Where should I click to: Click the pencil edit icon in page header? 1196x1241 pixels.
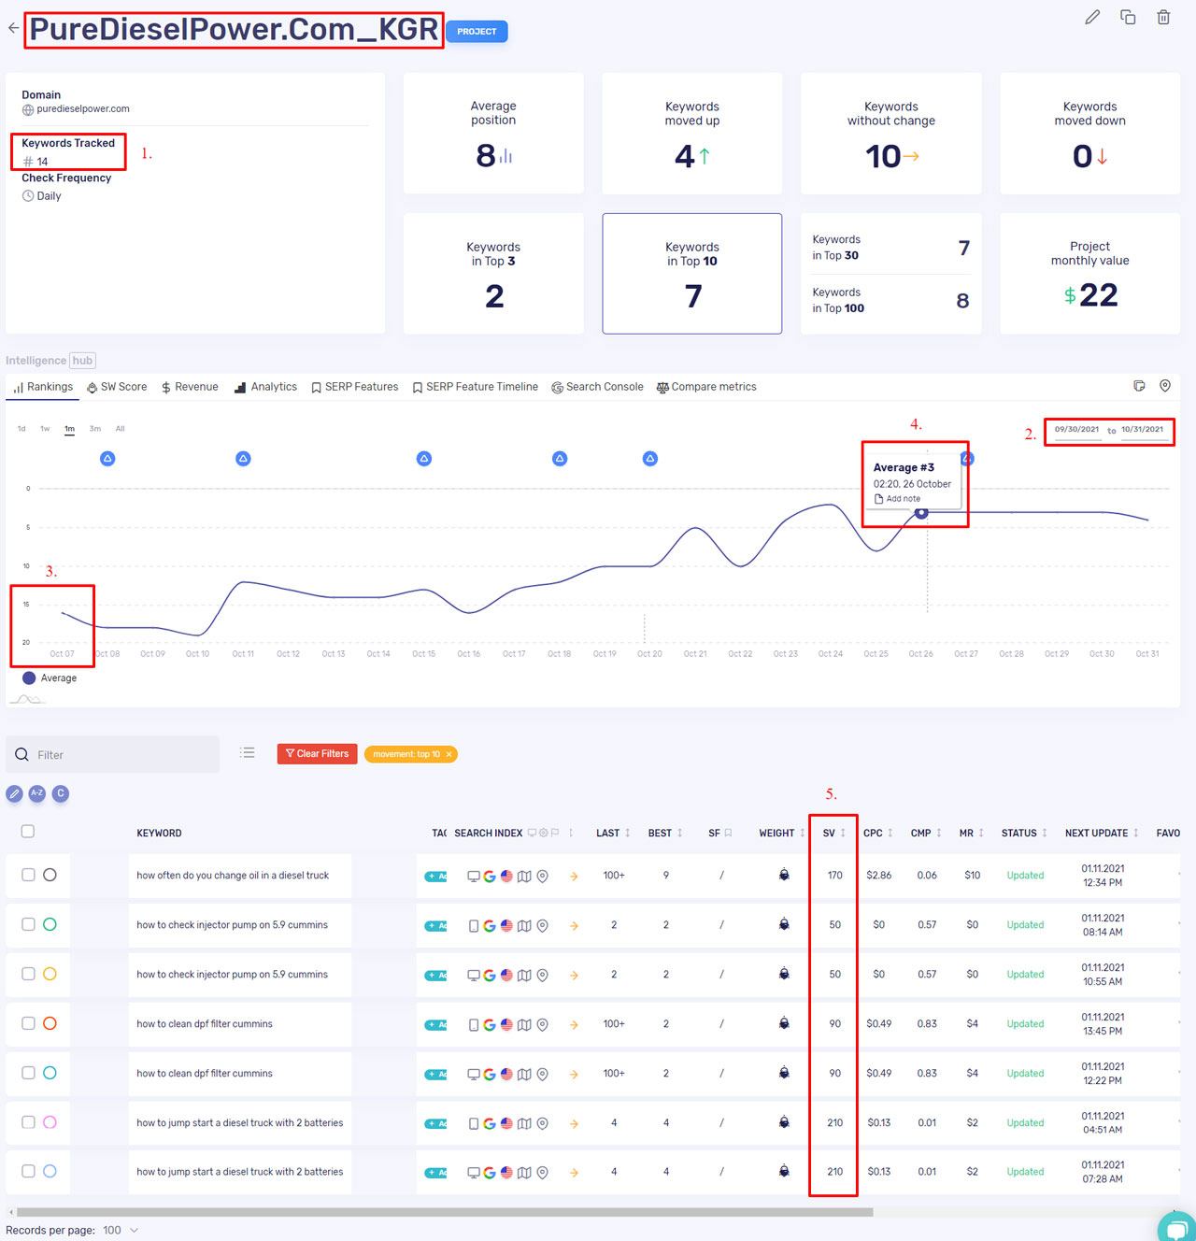[x=1092, y=17]
